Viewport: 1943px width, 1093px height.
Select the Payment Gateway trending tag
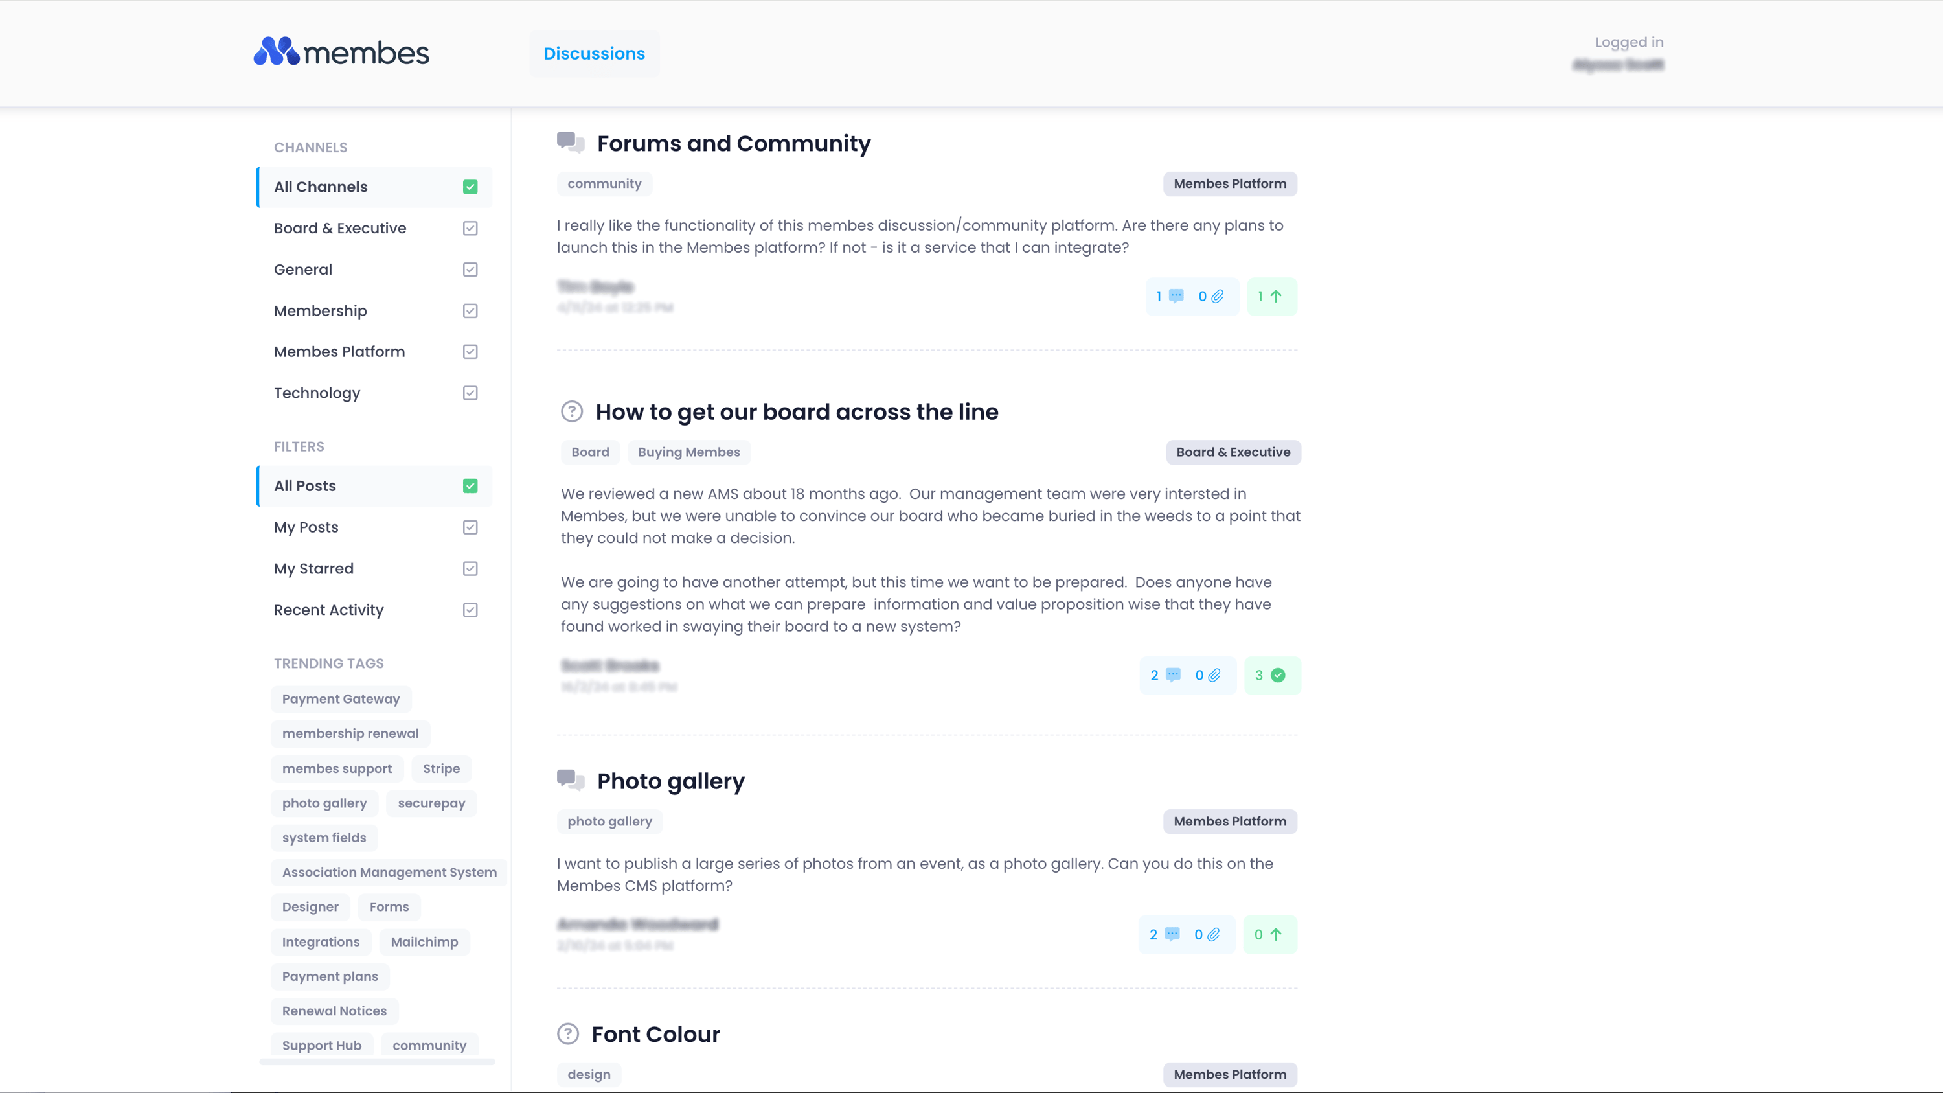[340, 698]
